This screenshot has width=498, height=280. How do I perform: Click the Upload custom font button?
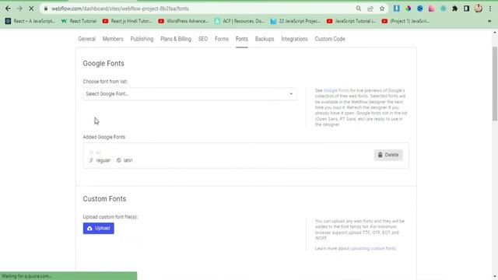click(x=99, y=228)
